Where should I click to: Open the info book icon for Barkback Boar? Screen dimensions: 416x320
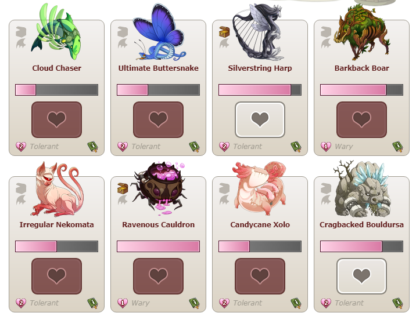click(397, 147)
